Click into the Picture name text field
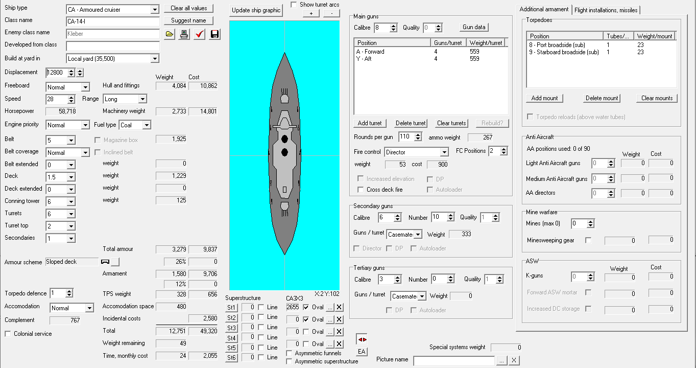Viewport: 696px width, 368px height. pos(453,360)
